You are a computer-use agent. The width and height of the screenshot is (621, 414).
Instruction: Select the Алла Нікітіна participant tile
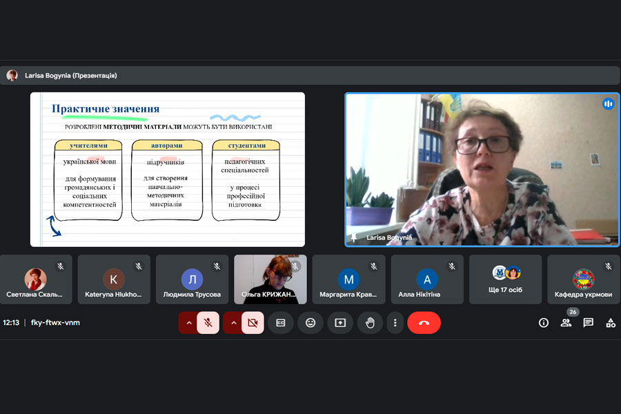click(x=427, y=279)
